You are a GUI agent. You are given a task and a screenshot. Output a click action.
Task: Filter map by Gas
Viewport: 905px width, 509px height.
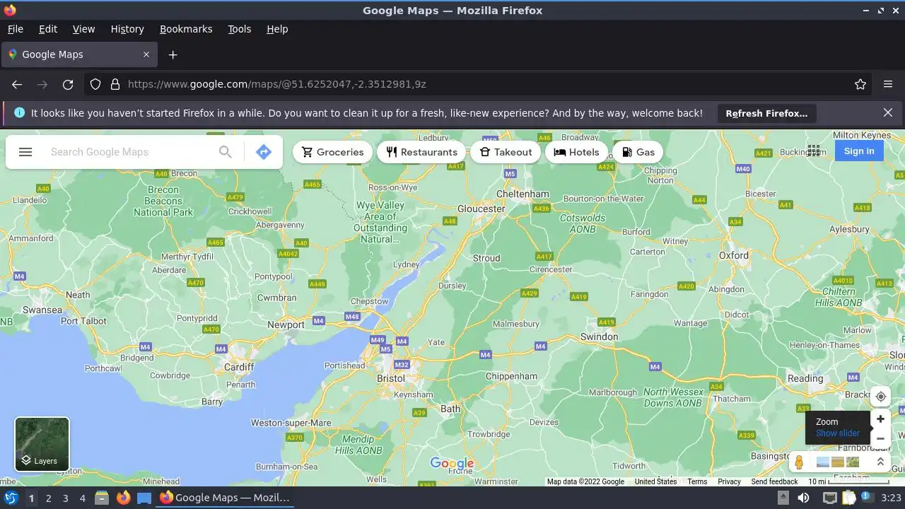[x=638, y=152]
